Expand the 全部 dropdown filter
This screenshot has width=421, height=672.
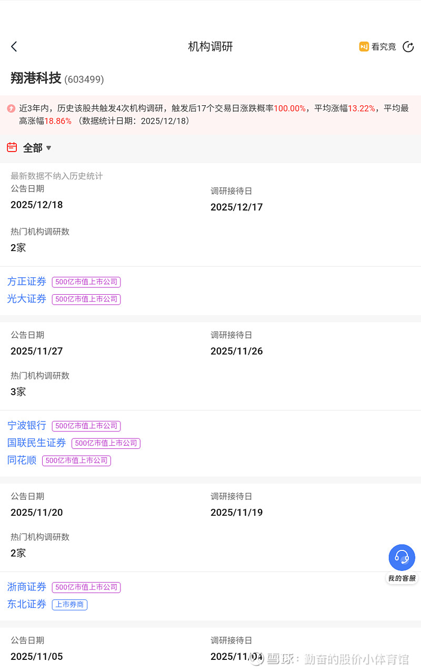(x=37, y=148)
